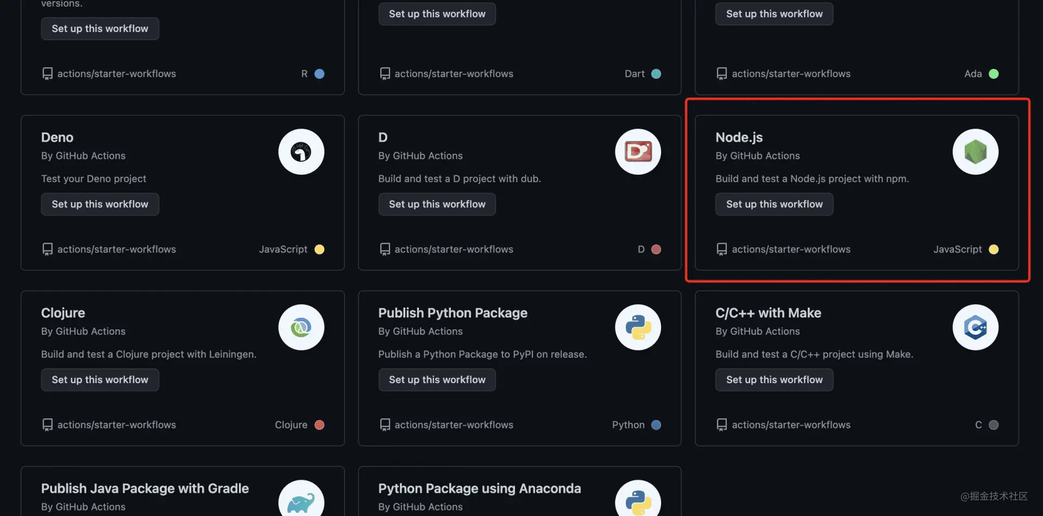Click yellow JavaScript dot in Node.js card

coord(994,249)
